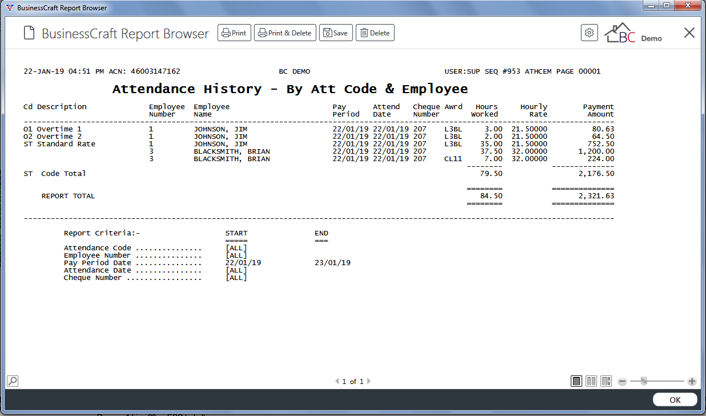Screen dimensions: 706x416
Task: Select the 'ST Standard Rate' row label
Action: (59, 144)
